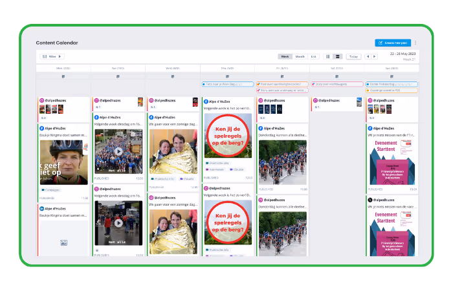Viewport: 453px width, 291px height.
Task: Open Saturday's @alpedhuzes story thumbnail
Action: coord(359,102)
